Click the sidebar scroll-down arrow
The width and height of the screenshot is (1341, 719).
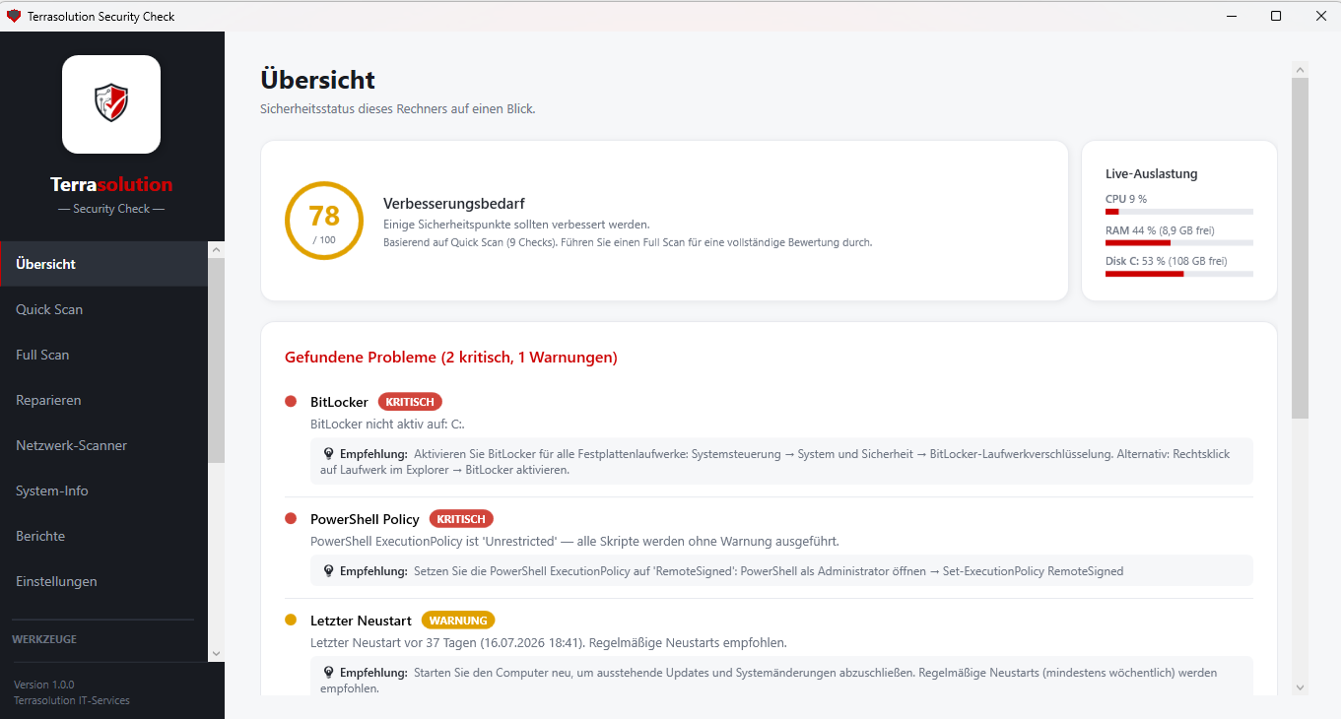216,653
